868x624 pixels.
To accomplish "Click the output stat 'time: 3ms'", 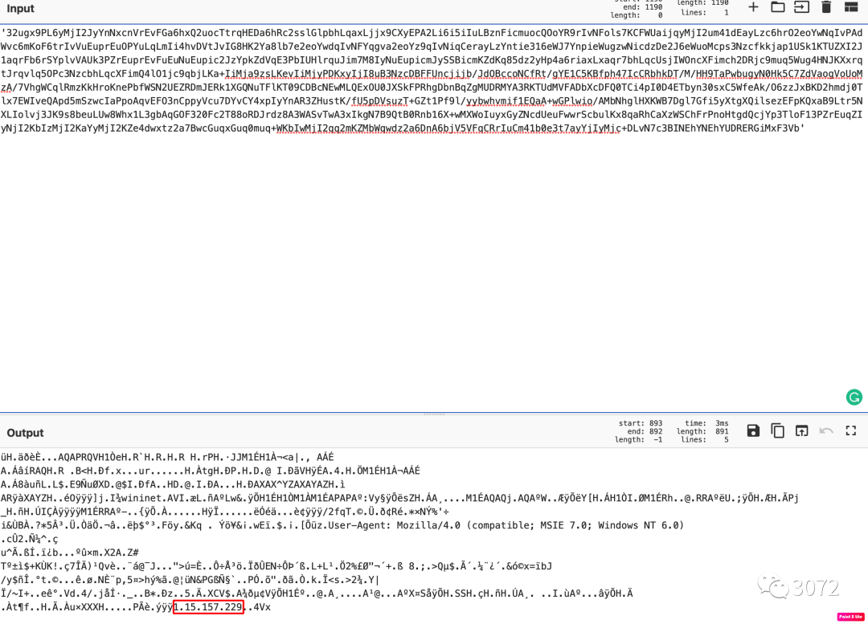I will tap(706, 423).
